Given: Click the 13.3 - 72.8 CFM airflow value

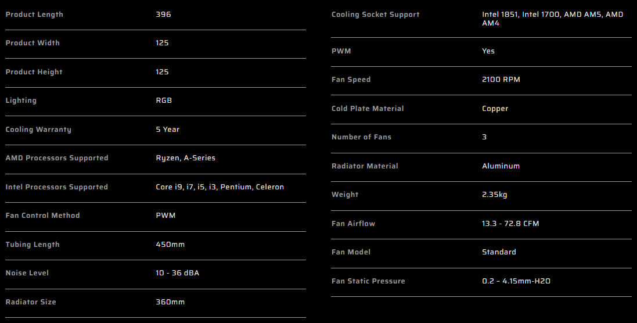Looking at the screenshot, I should [x=510, y=224].
